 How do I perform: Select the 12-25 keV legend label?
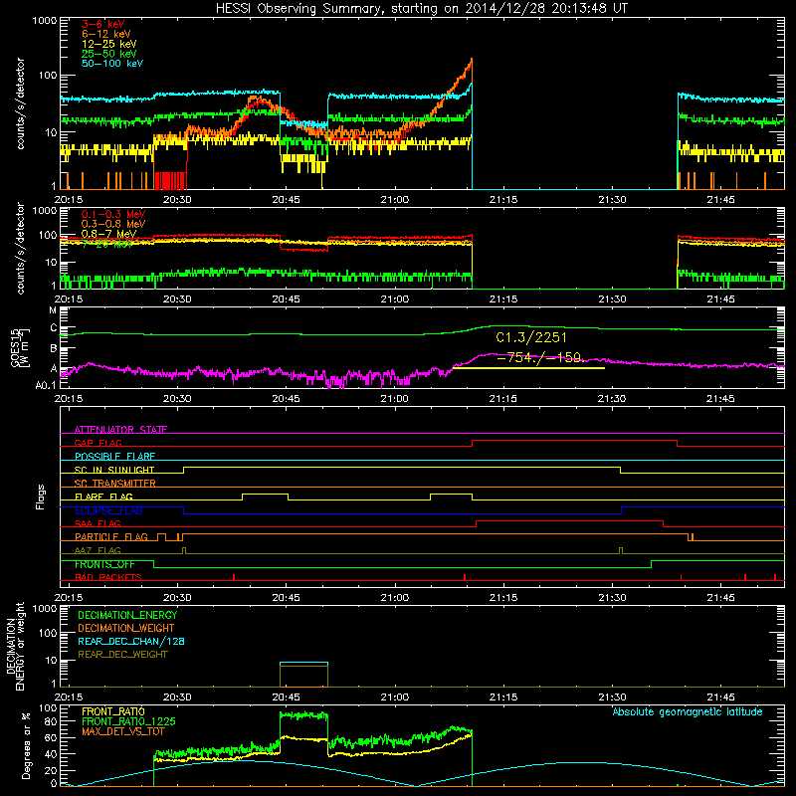point(108,44)
